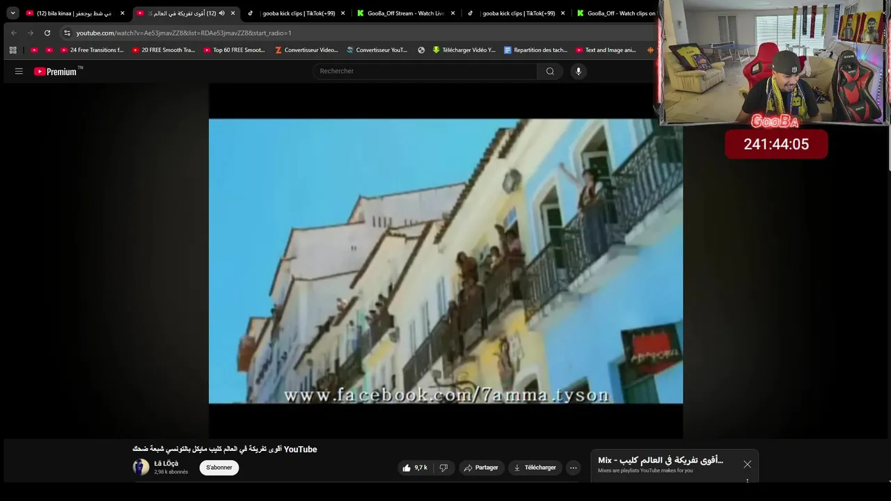This screenshot has width=891, height=501.
Task: Open '20 FREE Smooth Tra...' bookmark
Action: [x=164, y=50]
